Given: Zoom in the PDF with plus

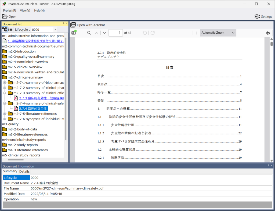Looking at the screenshot, I should pos(196,33).
